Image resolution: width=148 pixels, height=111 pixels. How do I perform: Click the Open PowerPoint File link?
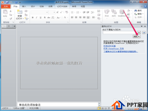(x=114, y=49)
